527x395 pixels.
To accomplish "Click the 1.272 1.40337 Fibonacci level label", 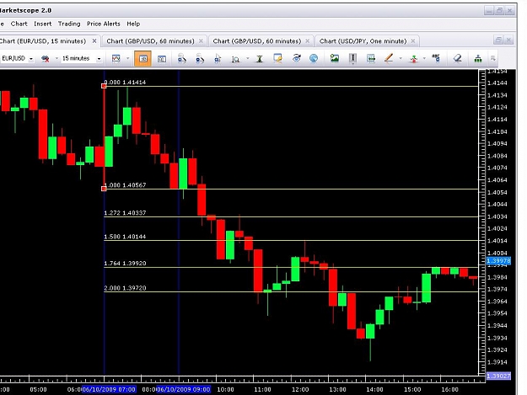I will point(125,213).
